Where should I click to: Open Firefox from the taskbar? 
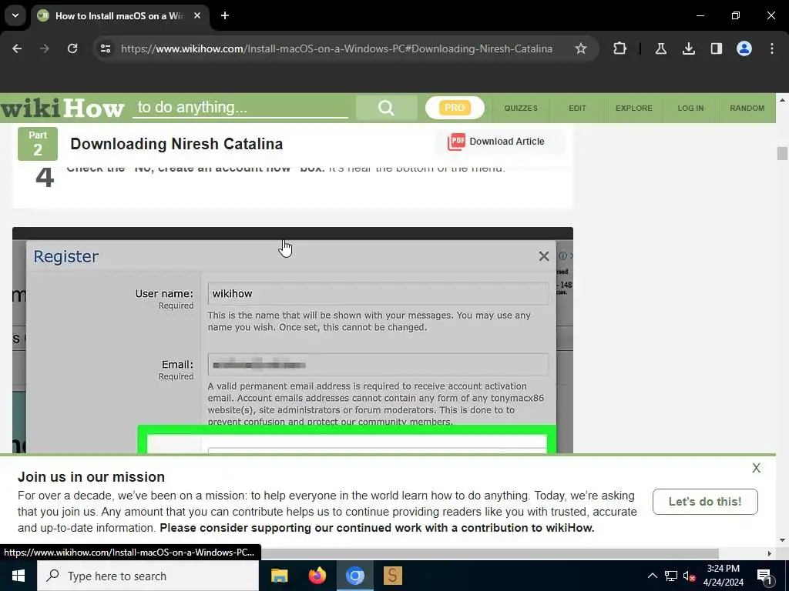(317, 576)
